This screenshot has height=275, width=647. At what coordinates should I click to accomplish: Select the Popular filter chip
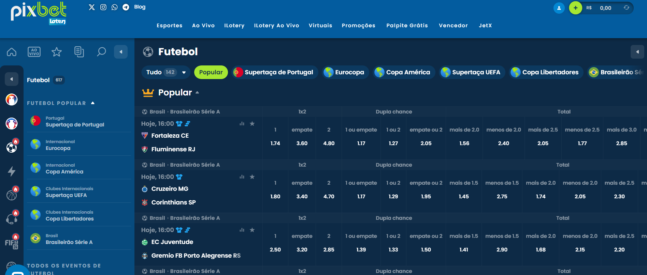tap(211, 72)
